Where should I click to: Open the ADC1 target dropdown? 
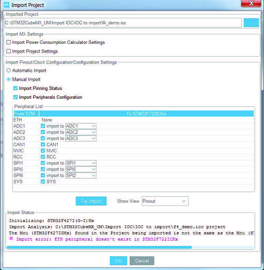pos(81,126)
